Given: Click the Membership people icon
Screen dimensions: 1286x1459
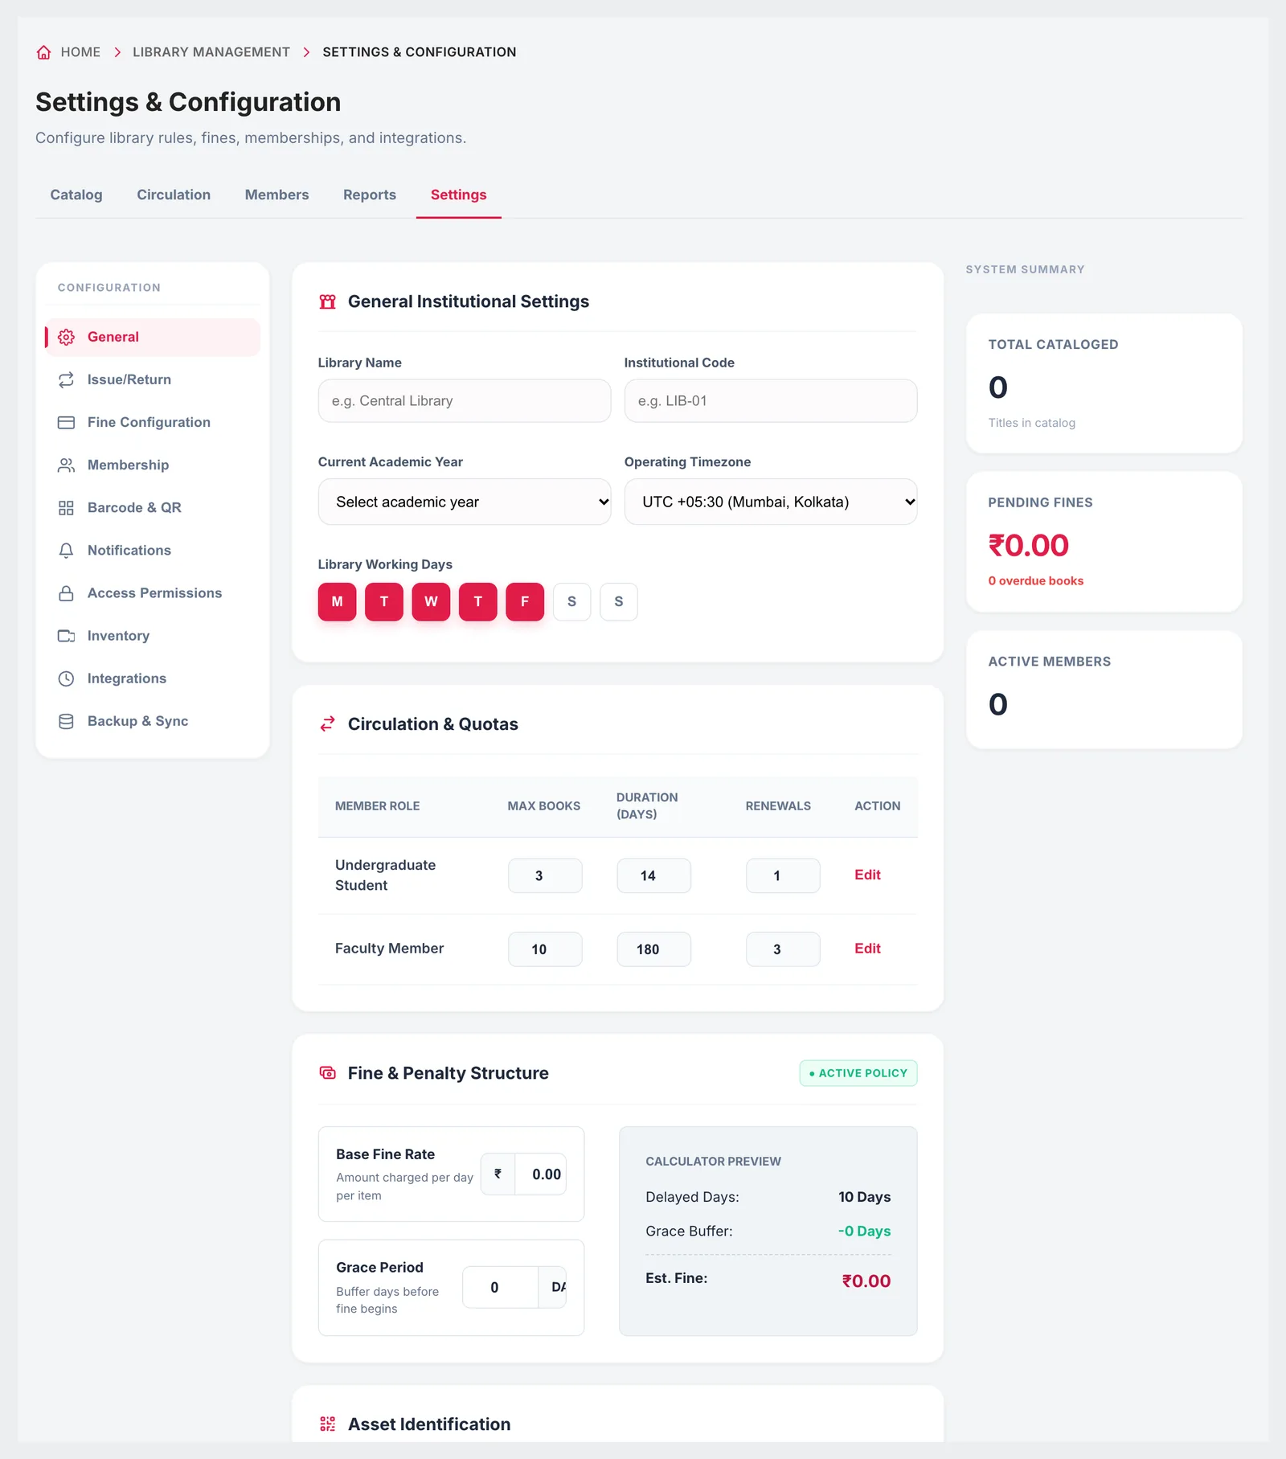Looking at the screenshot, I should tap(67, 465).
